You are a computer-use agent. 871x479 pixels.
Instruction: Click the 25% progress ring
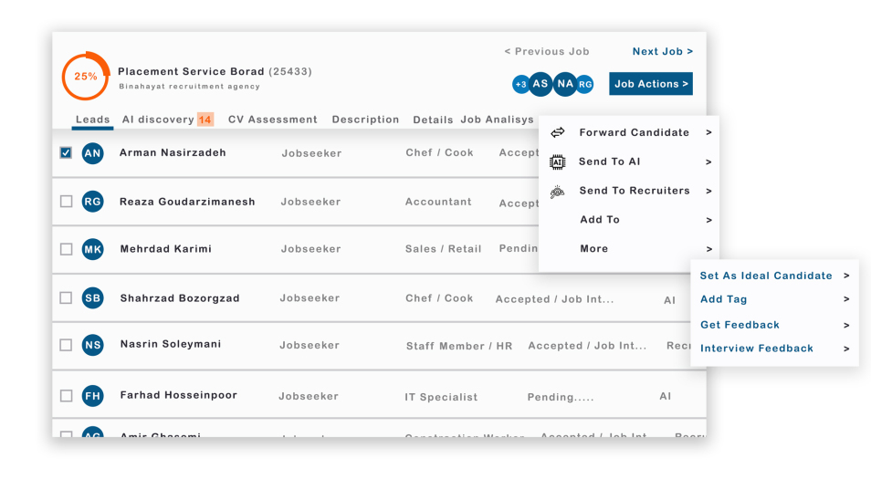(86, 77)
